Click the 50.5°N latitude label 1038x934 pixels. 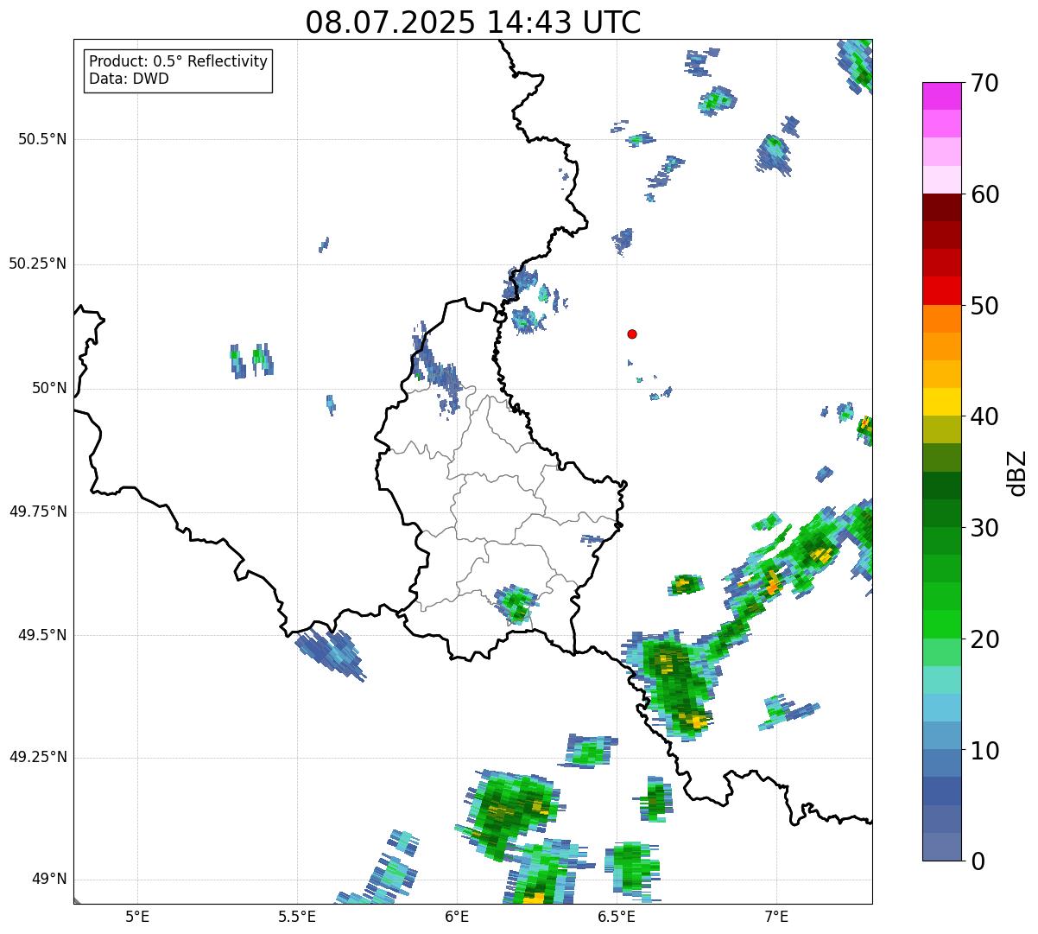(x=42, y=139)
